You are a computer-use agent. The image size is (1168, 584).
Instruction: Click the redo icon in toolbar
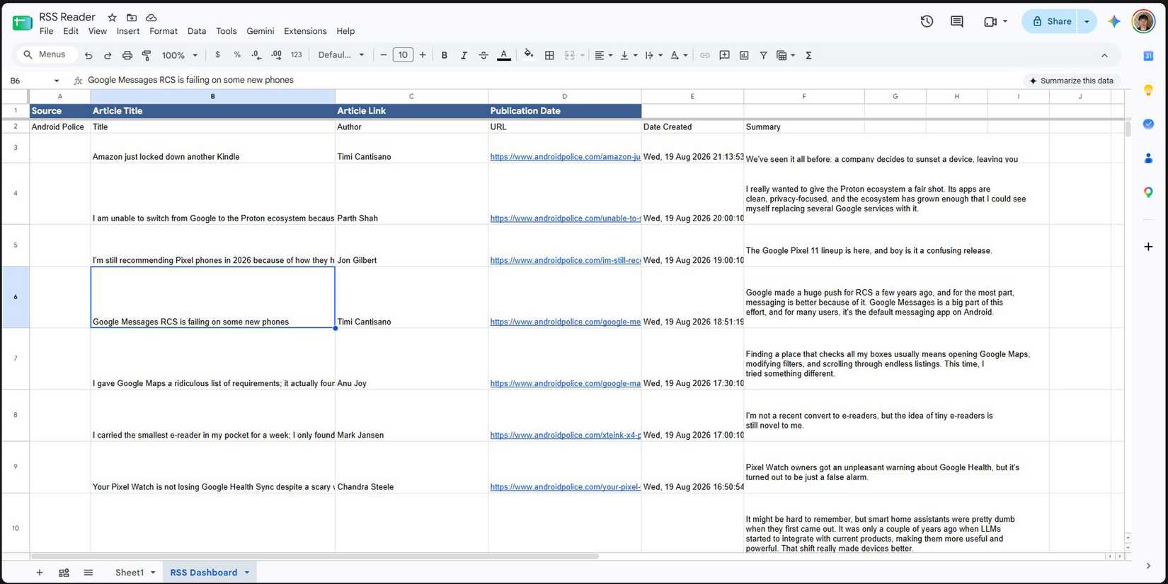(x=108, y=55)
